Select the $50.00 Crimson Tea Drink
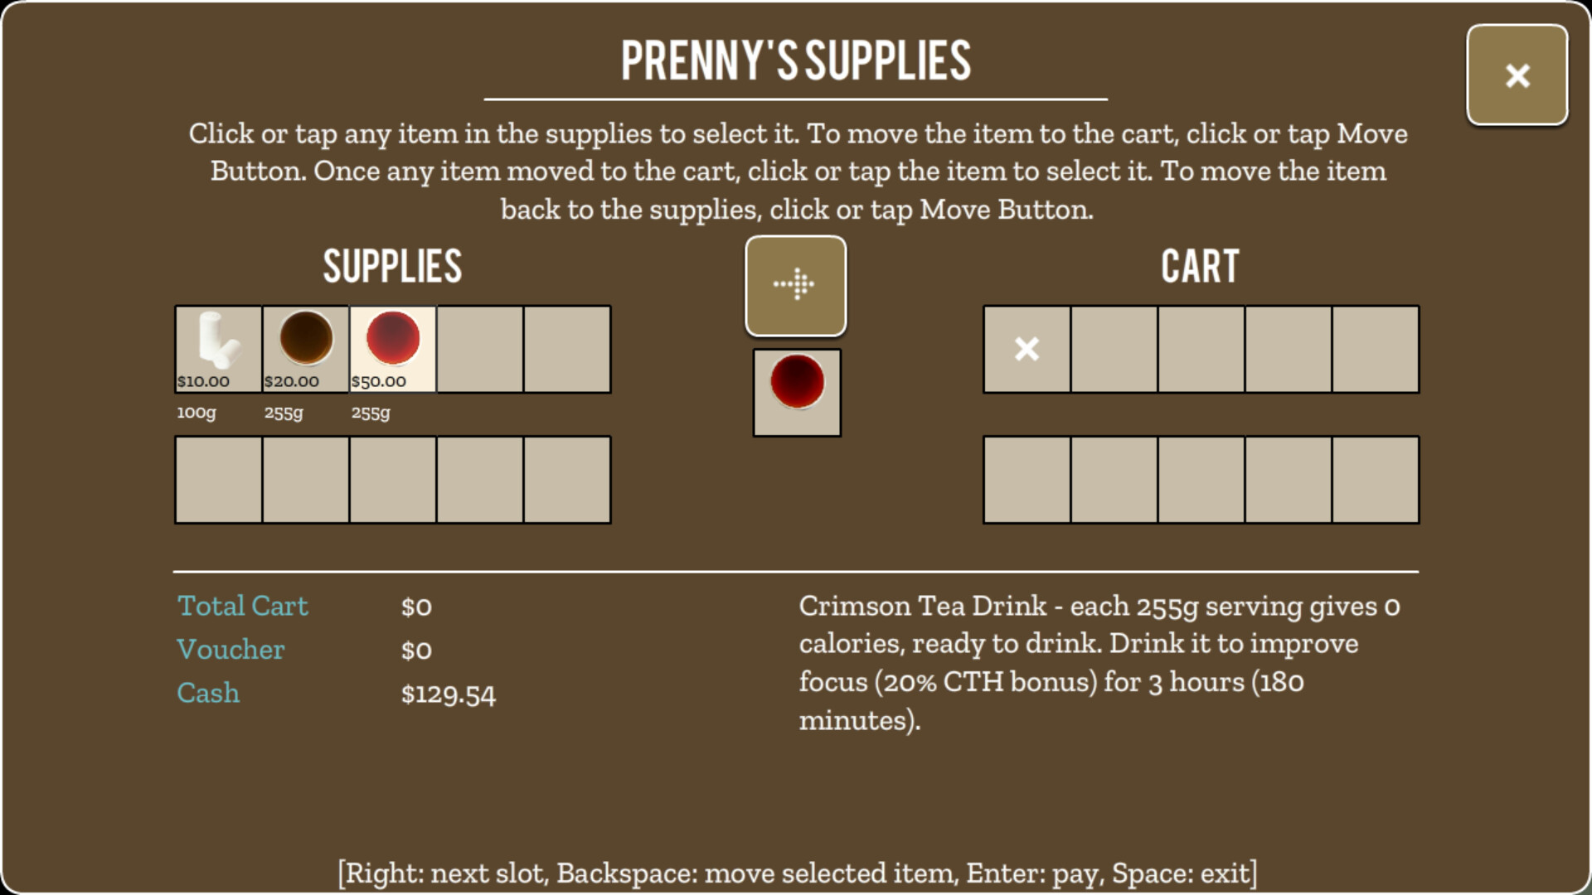Screen dimensions: 1592x895 tap(393, 349)
